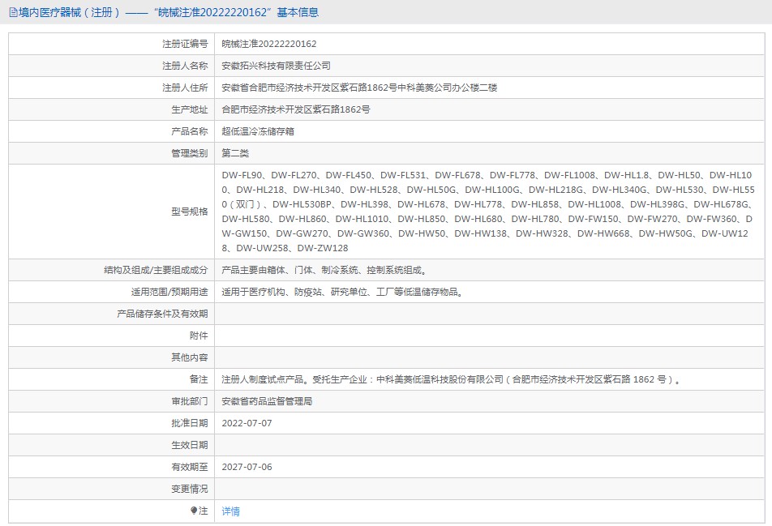
Task: Click the 变更情况 label
Action: (x=190, y=489)
